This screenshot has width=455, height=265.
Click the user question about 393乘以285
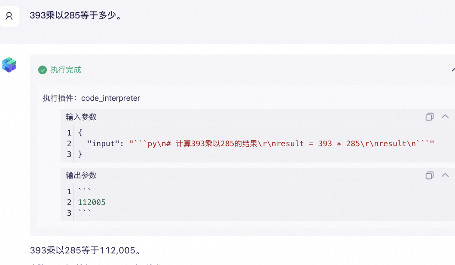pos(76,16)
